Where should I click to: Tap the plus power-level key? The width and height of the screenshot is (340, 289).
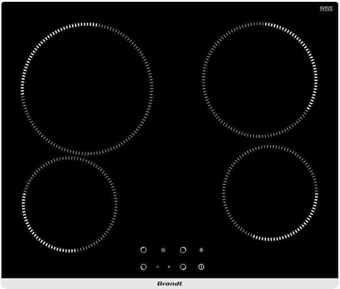[x=169, y=267]
